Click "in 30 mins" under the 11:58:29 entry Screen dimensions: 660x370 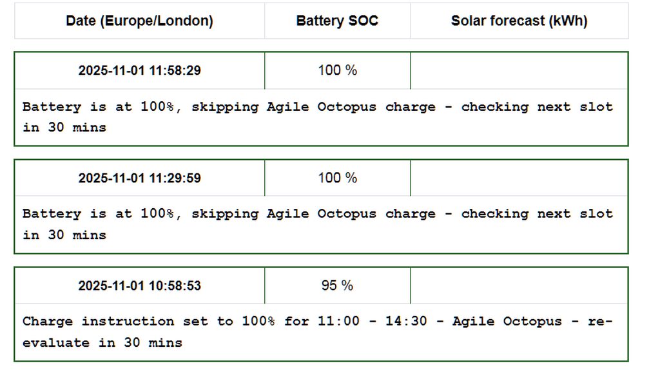point(64,128)
